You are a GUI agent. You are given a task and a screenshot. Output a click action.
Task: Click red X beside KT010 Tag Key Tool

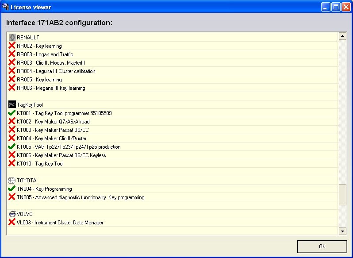[x=12, y=164]
